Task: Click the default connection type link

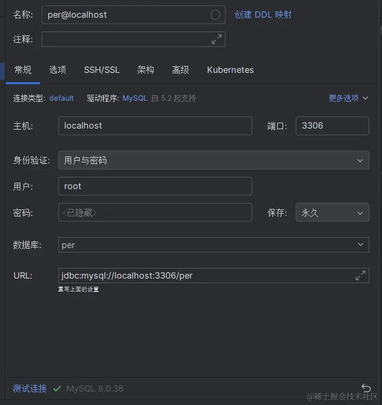Action: point(62,98)
